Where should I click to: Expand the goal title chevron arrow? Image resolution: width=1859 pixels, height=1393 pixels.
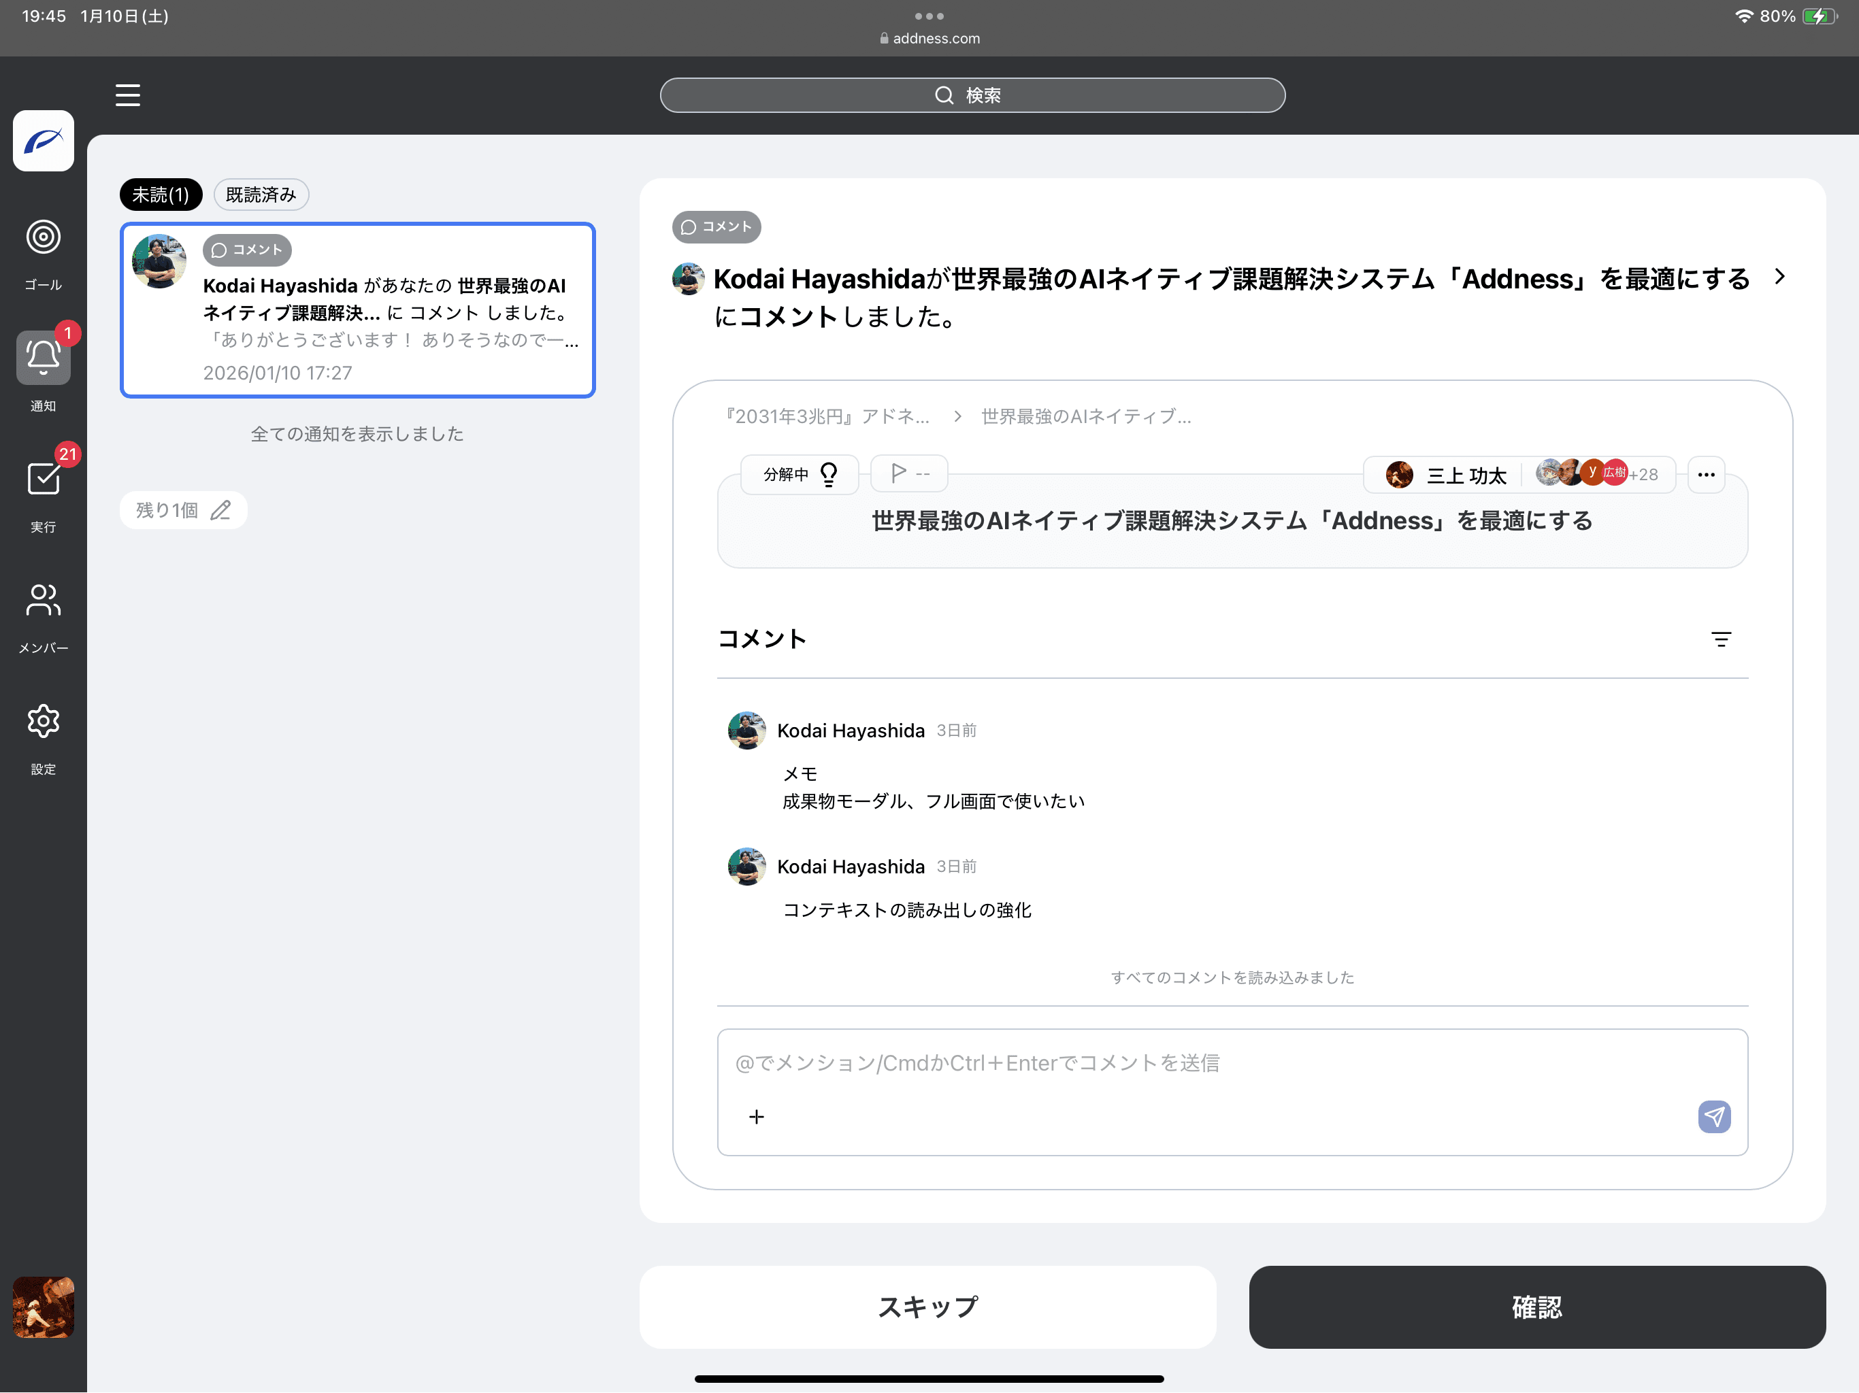1779,278
